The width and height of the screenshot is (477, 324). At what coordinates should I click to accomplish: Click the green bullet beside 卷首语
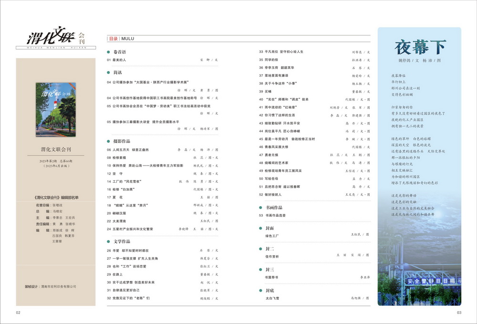(109, 52)
